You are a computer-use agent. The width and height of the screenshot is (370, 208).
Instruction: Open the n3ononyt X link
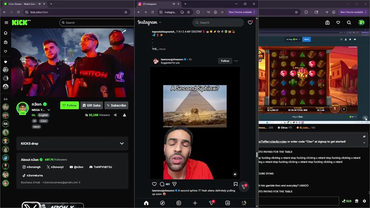55,167
